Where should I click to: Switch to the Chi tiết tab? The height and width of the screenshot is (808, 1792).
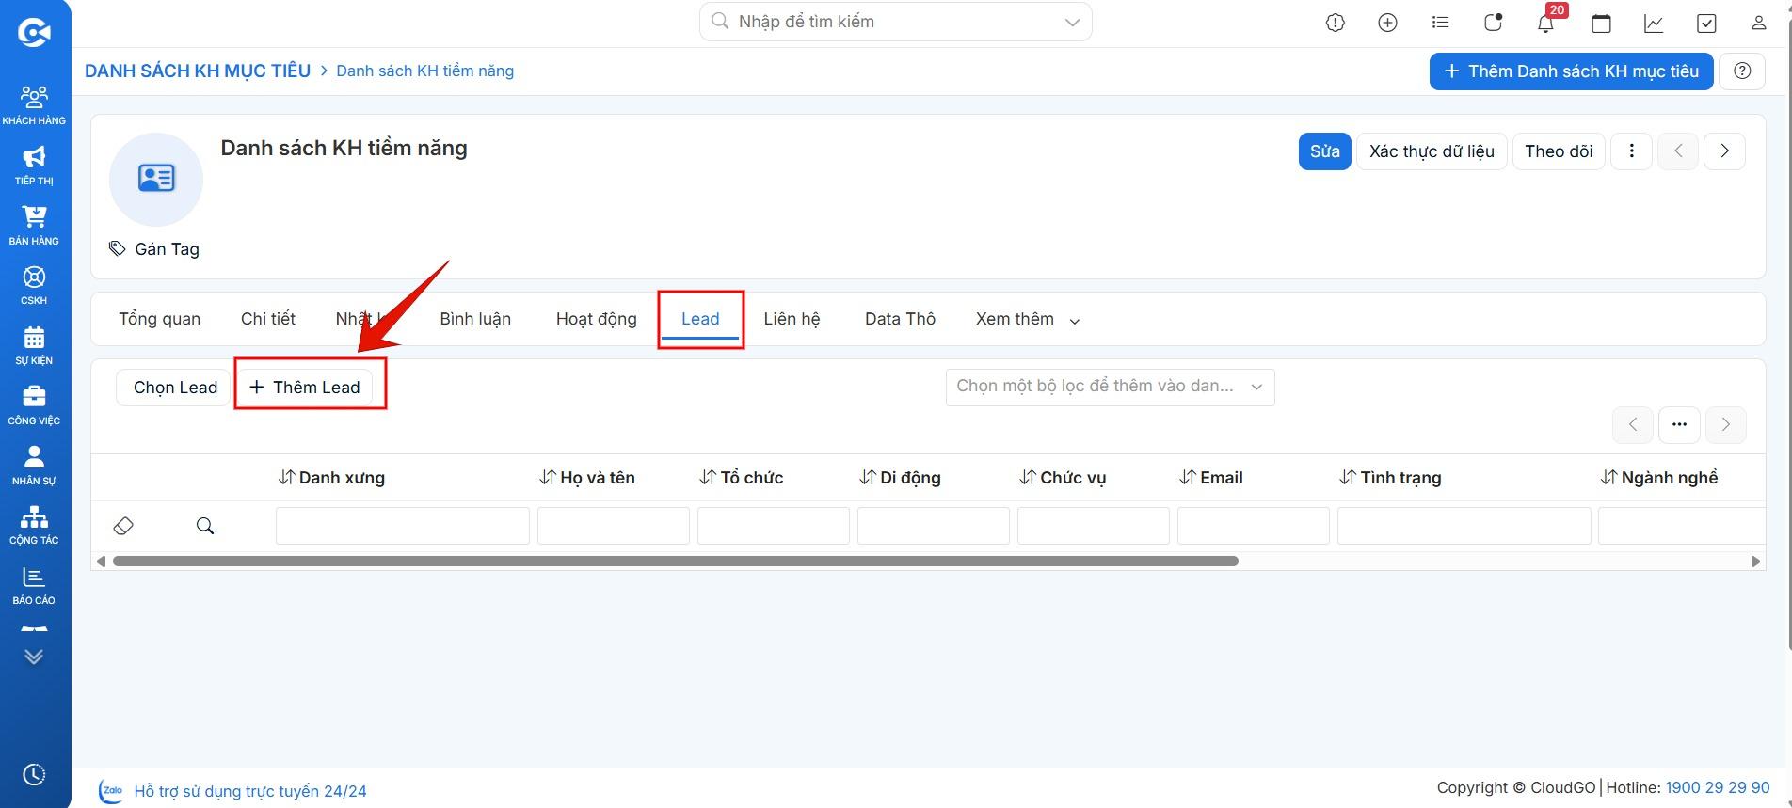pos(268,319)
